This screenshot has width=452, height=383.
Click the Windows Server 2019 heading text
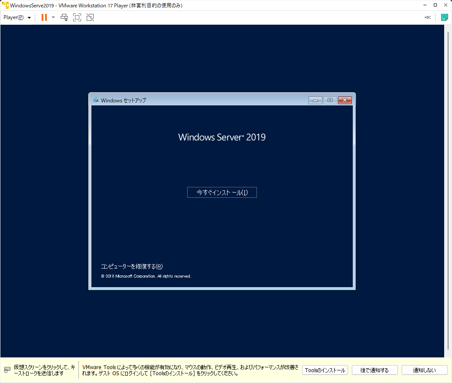(x=222, y=137)
